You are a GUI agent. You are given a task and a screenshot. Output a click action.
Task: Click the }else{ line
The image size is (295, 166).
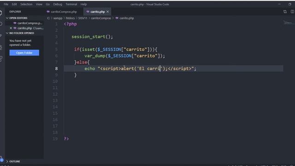(82, 62)
